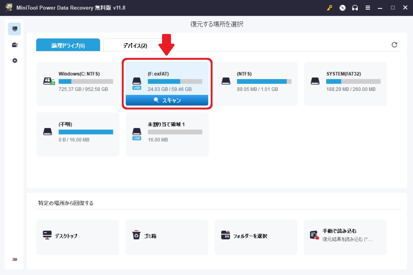Select the (不明) 16.00 MB partition
The width and height of the screenshot is (413, 275).
(x=78, y=134)
